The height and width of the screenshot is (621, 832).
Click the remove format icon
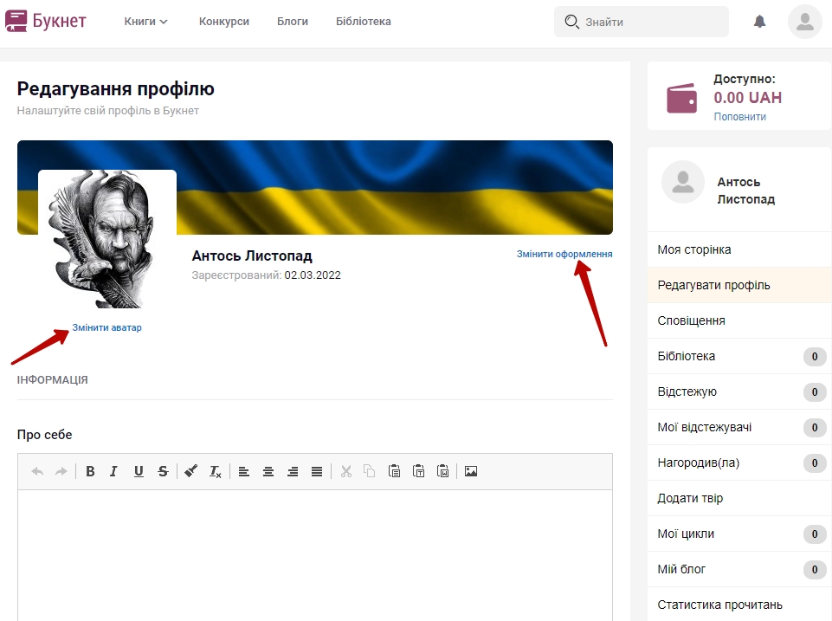pos(215,471)
